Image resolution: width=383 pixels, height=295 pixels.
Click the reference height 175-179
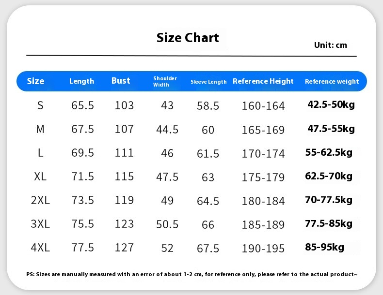[263, 177]
